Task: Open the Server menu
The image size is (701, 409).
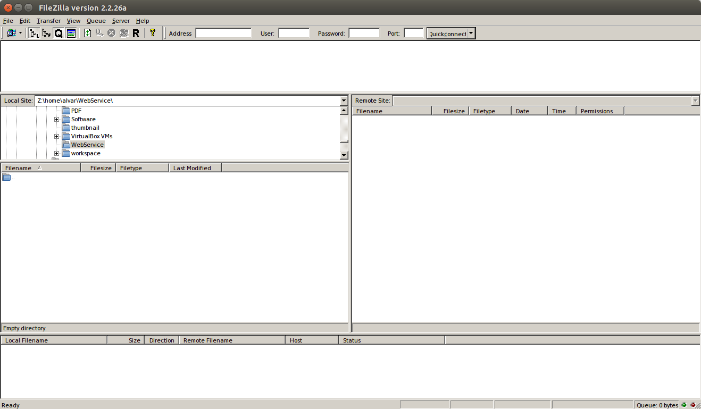Action: [121, 21]
